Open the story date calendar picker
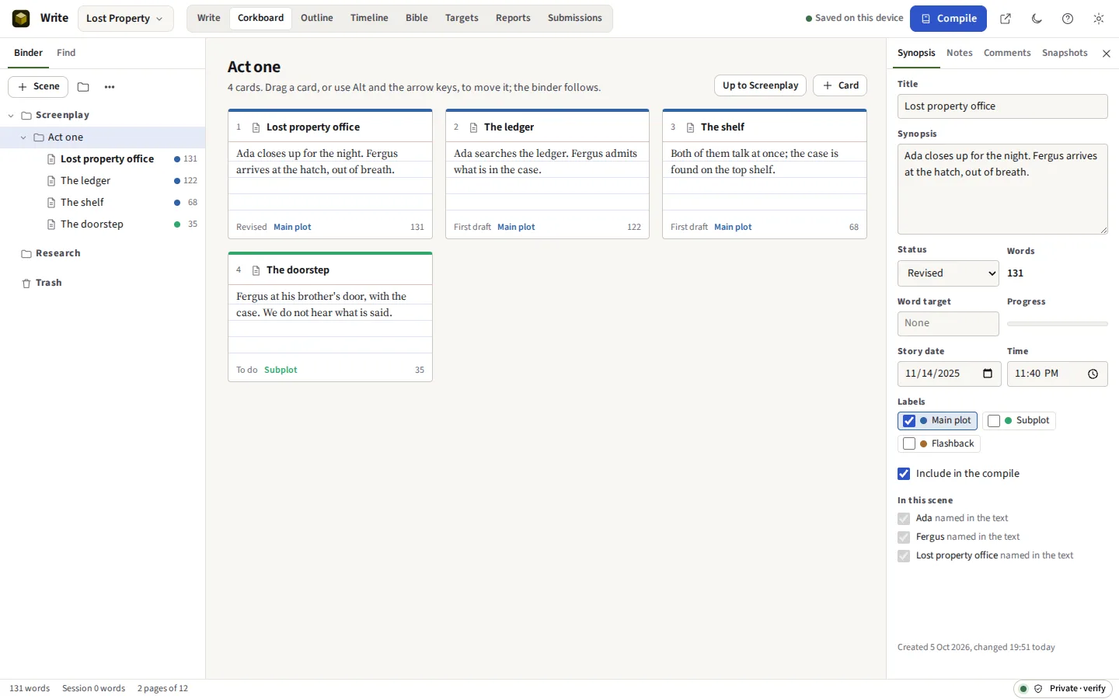Image resolution: width=1119 pixels, height=699 pixels. pos(988,374)
